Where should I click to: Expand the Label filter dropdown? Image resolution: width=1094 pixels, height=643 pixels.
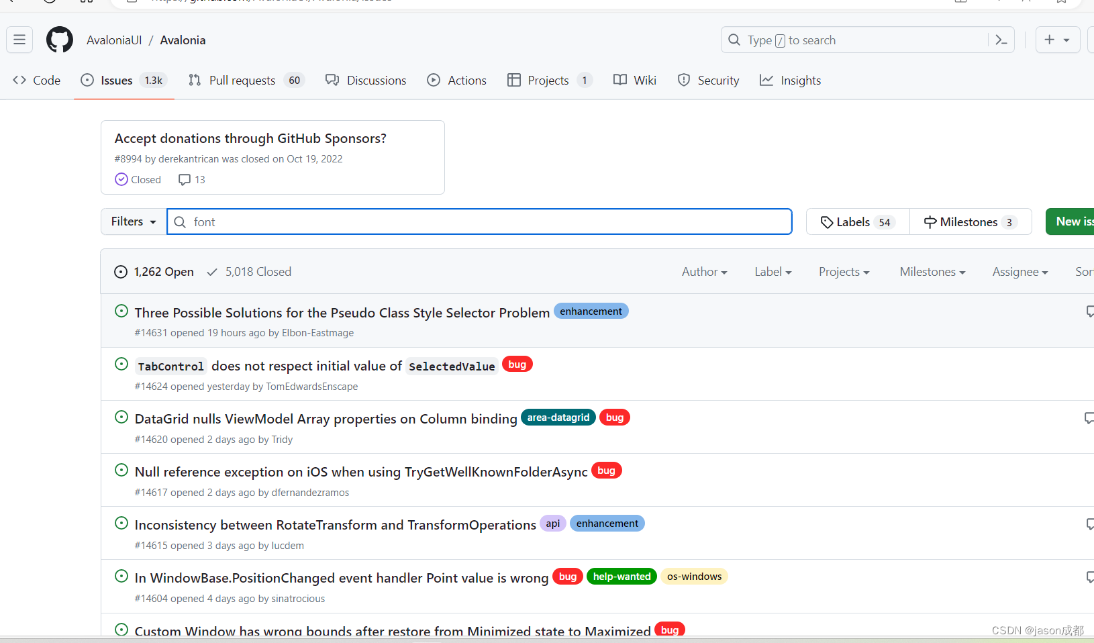tap(773, 272)
